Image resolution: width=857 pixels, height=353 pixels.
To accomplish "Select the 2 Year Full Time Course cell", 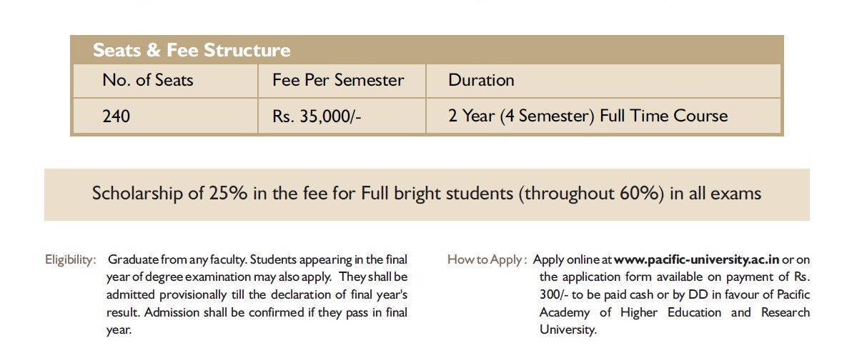I will tap(588, 116).
